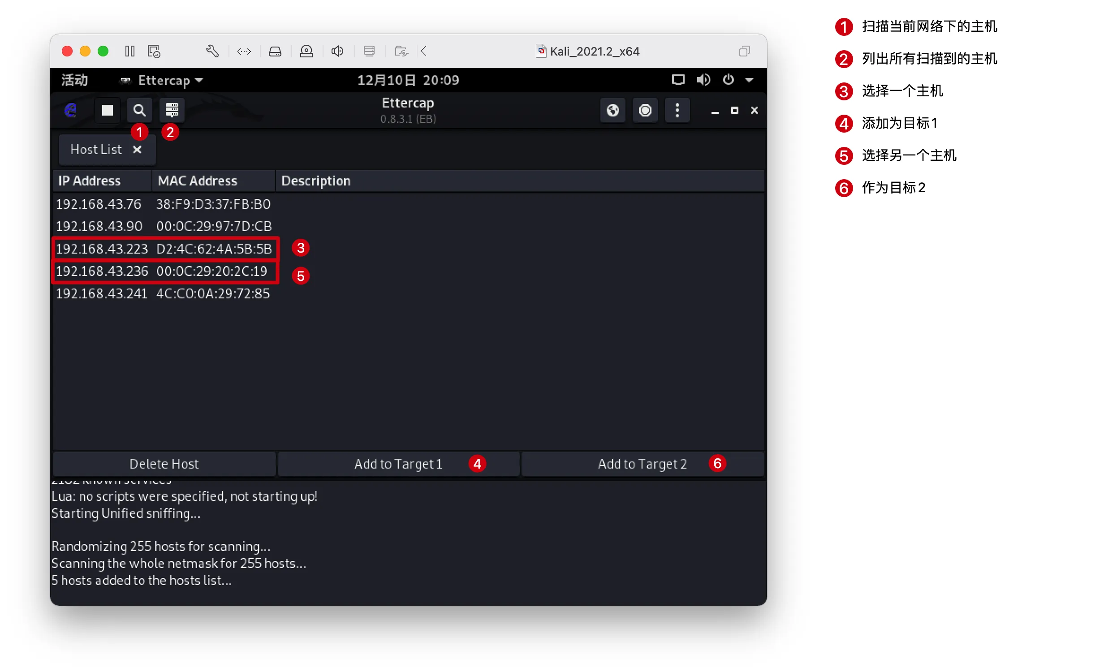The height and width of the screenshot is (672, 1104).
Task: Click the red close button of VM window
Action: [67, 52]
